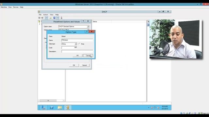Click the Export List toolbar icon
The image size is (209, 117).
click(50, 18)
